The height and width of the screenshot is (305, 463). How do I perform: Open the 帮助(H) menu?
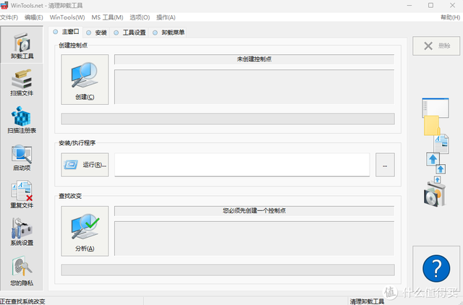450,17
